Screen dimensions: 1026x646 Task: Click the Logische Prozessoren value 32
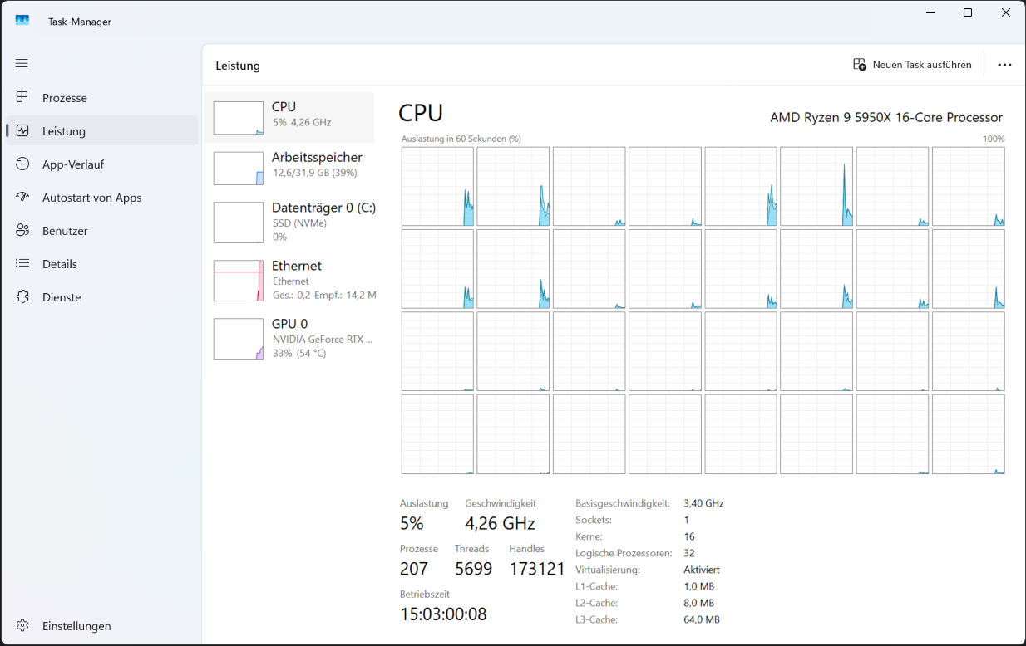pos(689,553)
